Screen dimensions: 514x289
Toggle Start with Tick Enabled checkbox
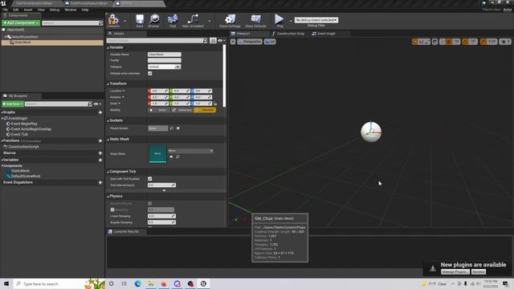[150, 179]
